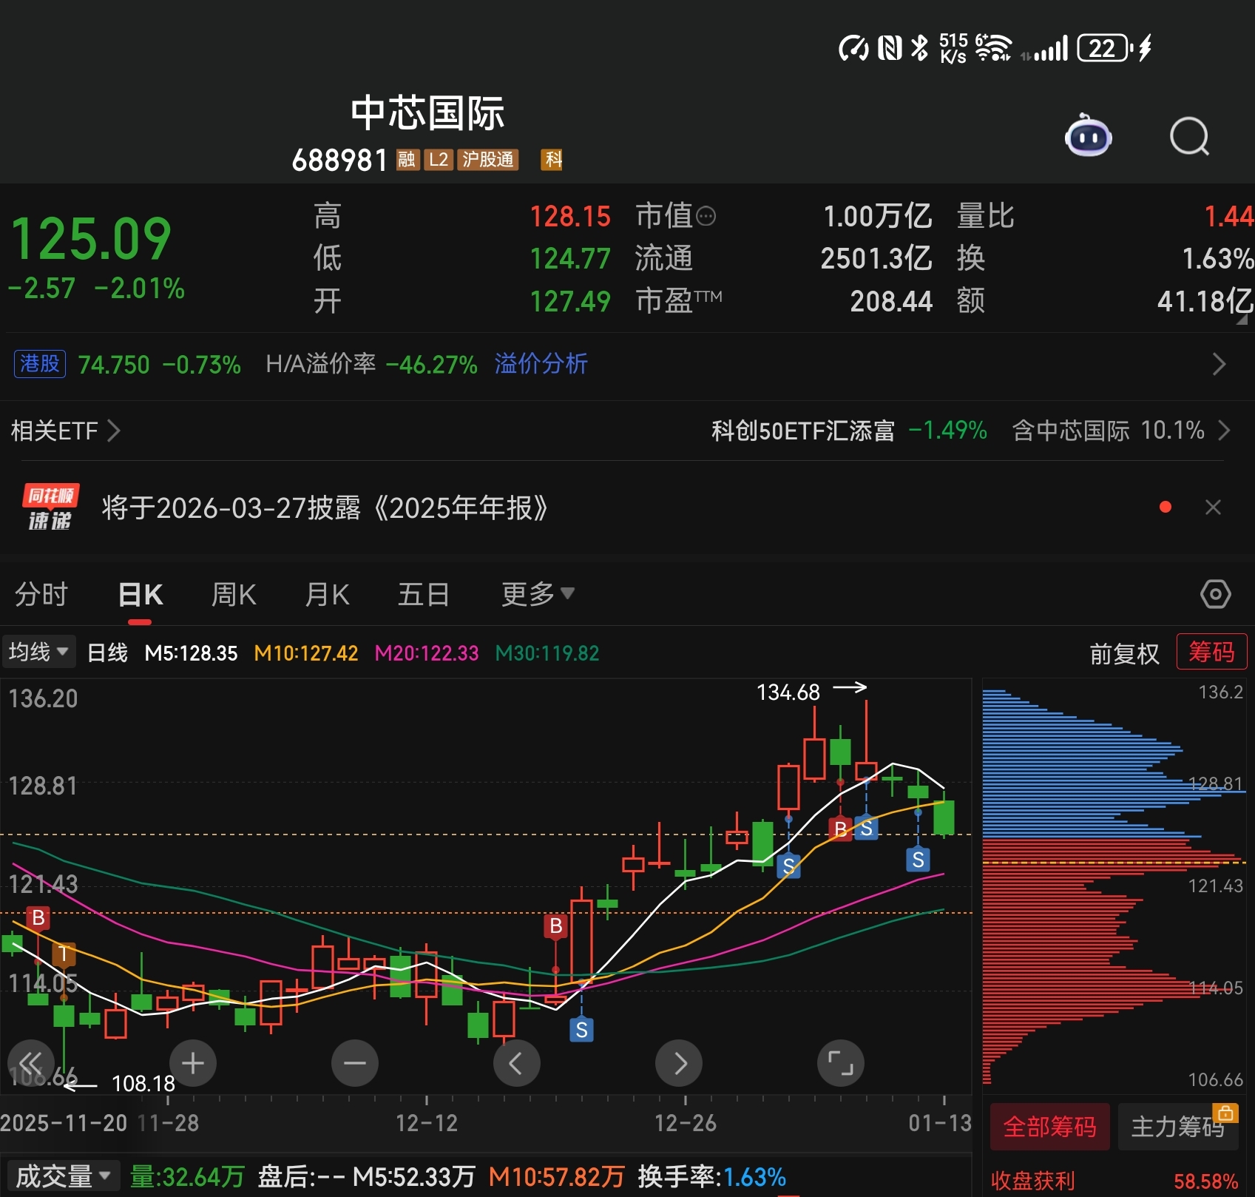Tap the current price 125.09
Screen dimensions: 1255x1197
91,239
